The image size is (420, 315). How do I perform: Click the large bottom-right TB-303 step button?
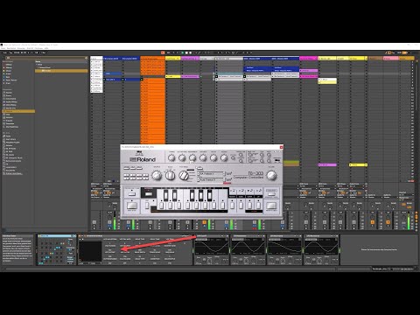coord(271,206)
